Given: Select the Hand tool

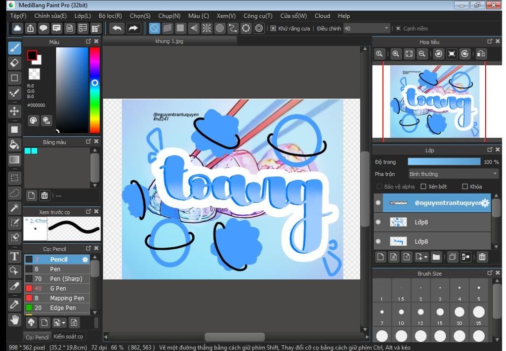Looking at the screenshot, I should [14, 320].
